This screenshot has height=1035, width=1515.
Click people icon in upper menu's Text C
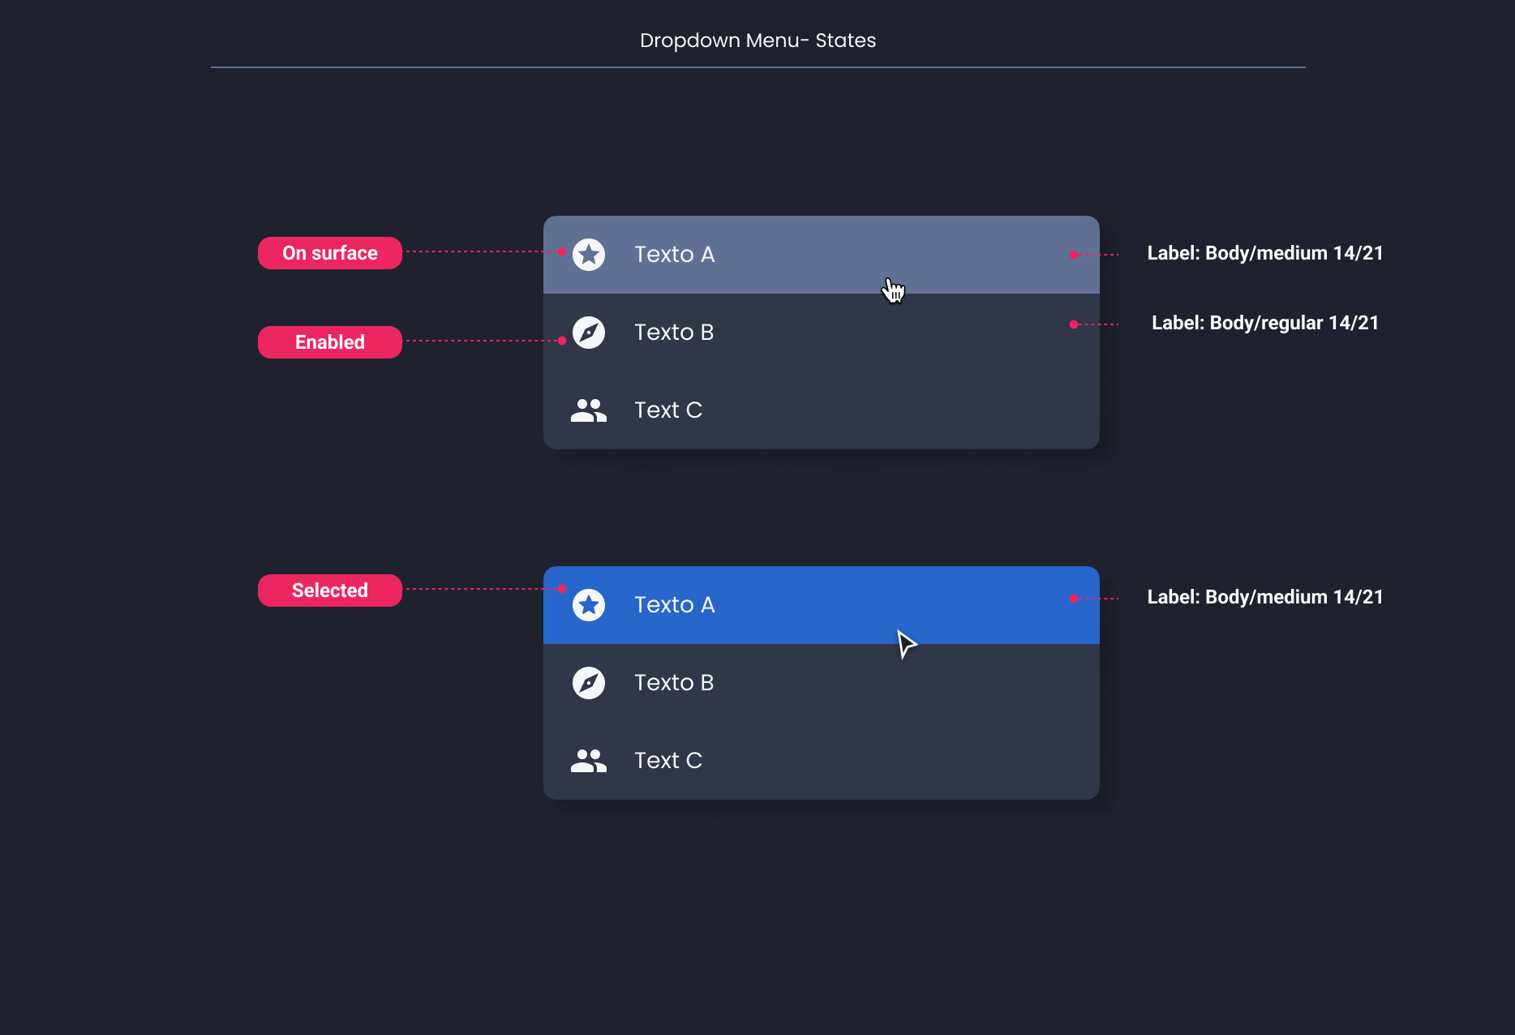pyautogui.click(x=589, y=410)
